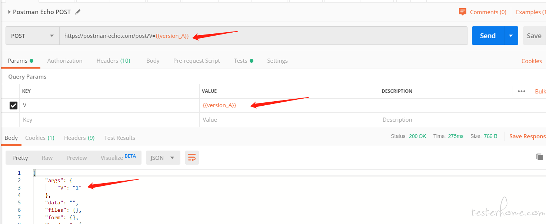Open the Send options dropdown arrow
This screenshot has width=546, height=224.
511,36
